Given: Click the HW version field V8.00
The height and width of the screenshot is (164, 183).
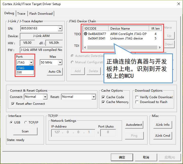Looking at the screenshot, I should [x=27, y=43].
